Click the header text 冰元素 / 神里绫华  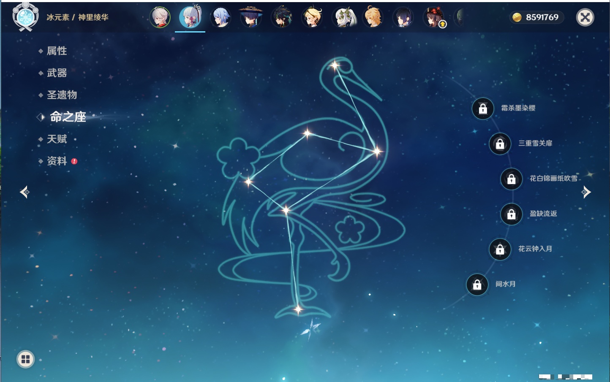point(77,17)
